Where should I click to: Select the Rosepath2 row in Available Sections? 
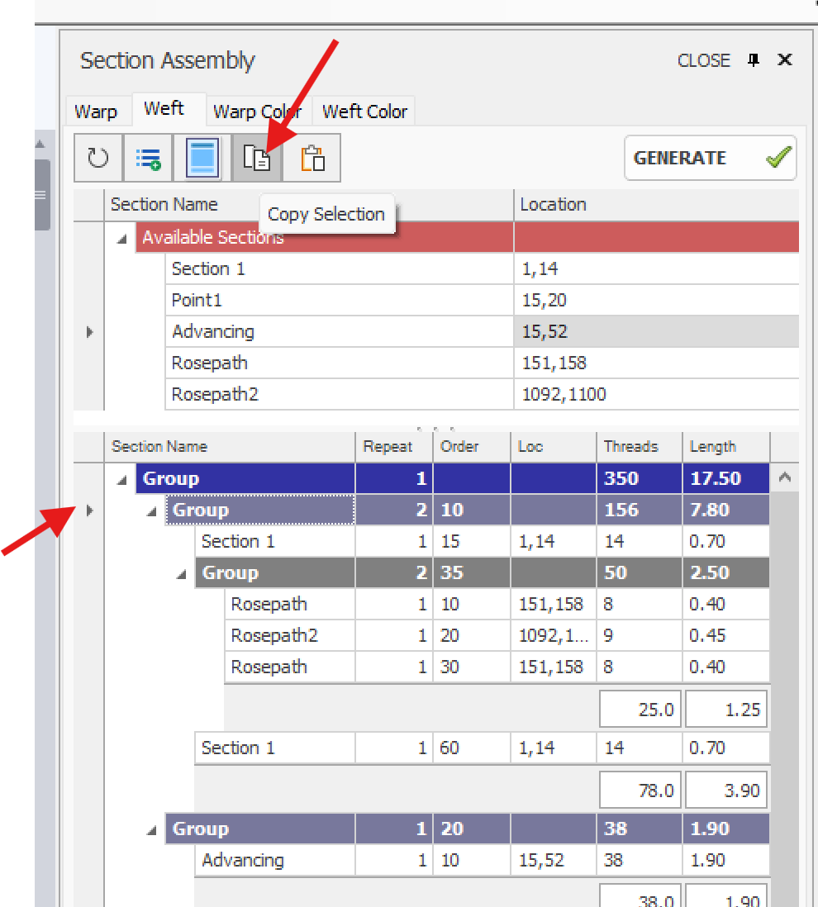tap(215, 395)
